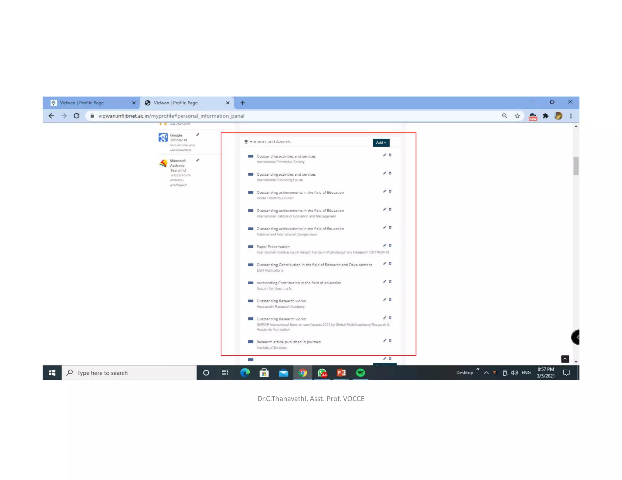Delete GMRAF International Seminar award entry
The image size is (622, 480).
[390, 318]
